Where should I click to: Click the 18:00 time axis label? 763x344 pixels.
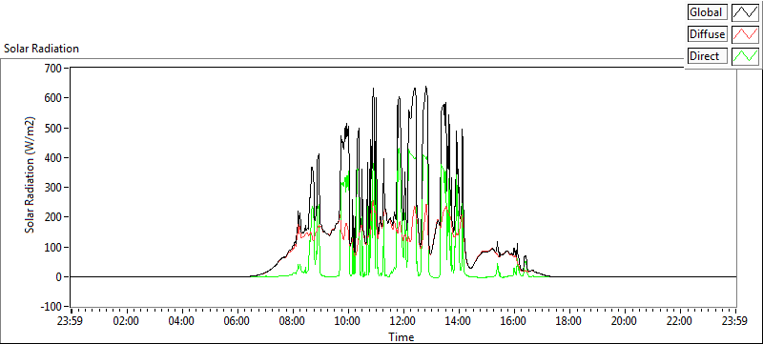[x=569, y=321]
